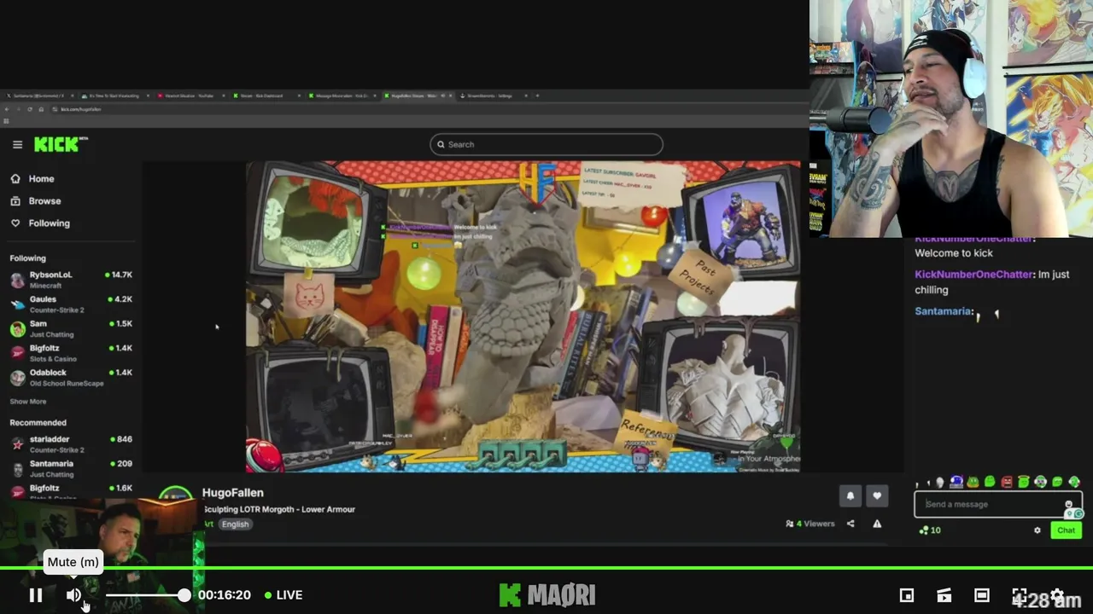Click the stream notification bell button

click(850, 495)
